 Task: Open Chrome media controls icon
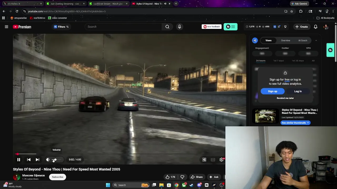point(320,11)
